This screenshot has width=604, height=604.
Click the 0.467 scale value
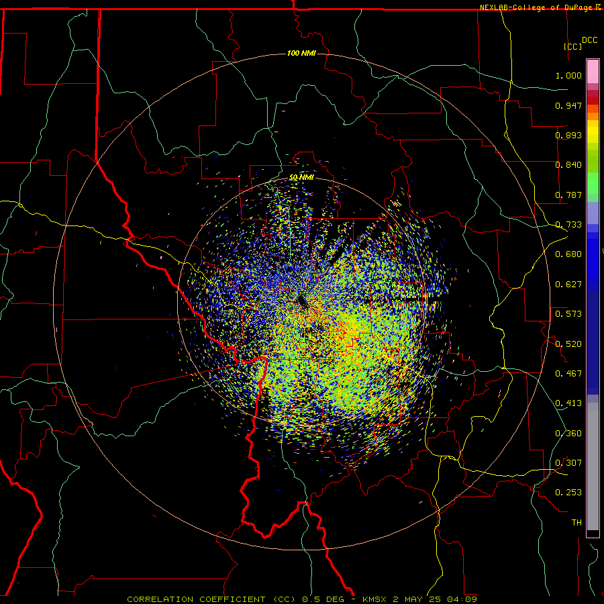click(568, 374)
